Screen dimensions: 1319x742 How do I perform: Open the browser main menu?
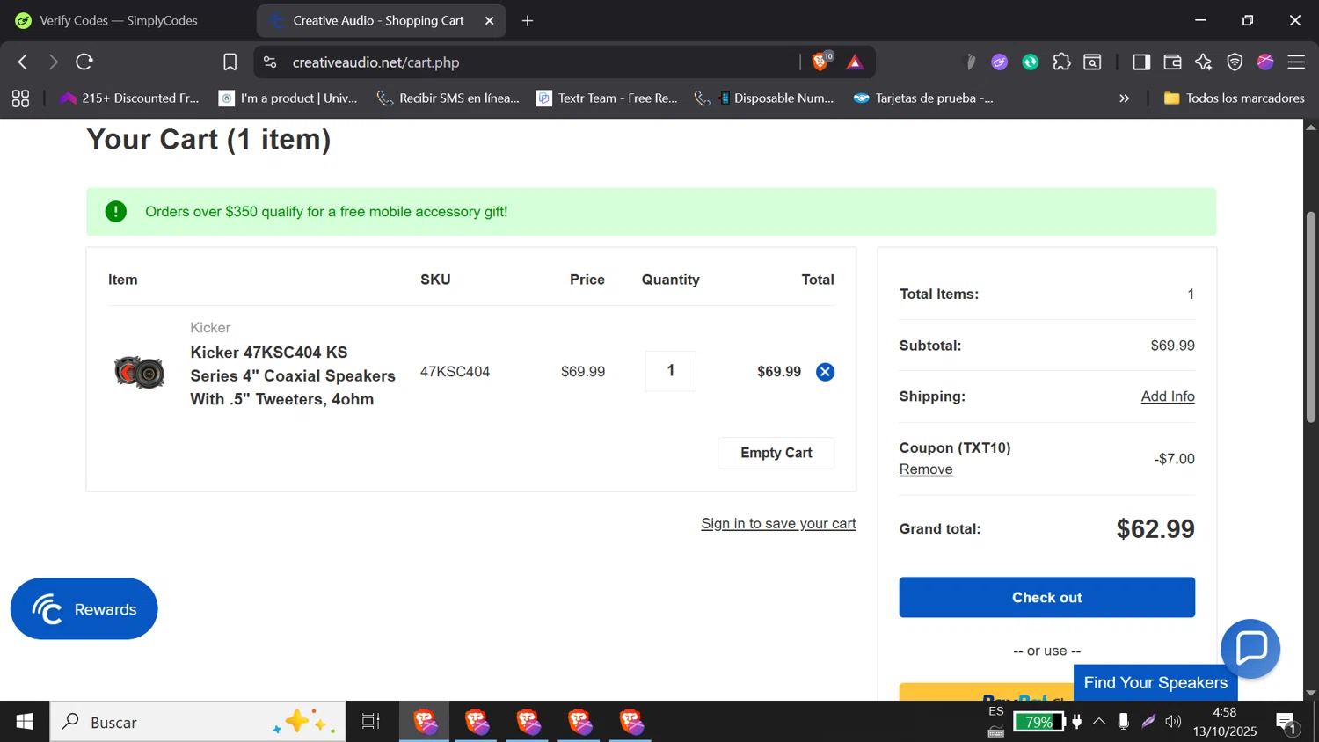coord(1296,62)
